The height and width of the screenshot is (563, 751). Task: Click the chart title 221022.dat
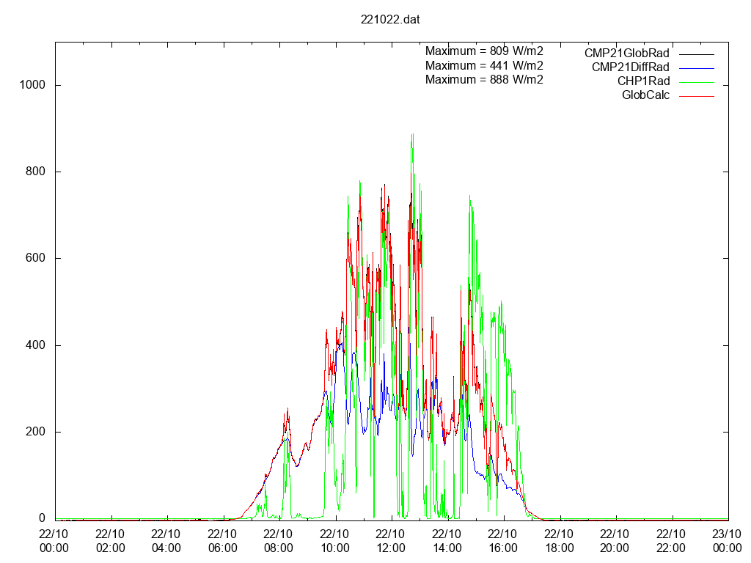390,20
